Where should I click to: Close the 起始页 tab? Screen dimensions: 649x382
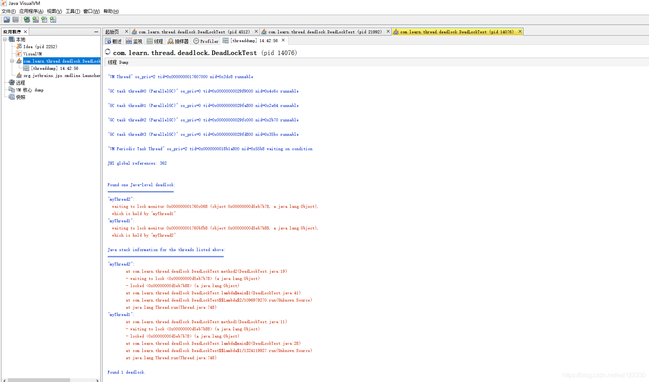(127, 31)
